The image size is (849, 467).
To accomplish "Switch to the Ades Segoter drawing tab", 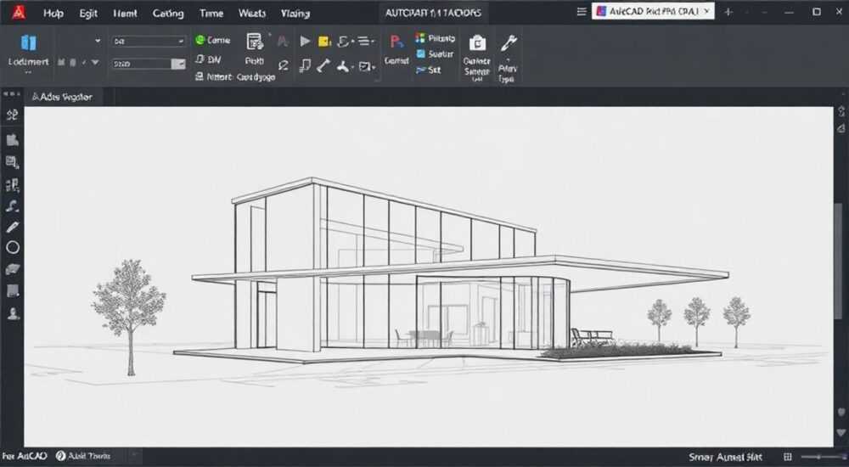I will 63,97.
